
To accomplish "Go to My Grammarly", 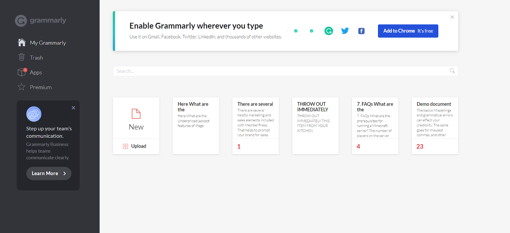I will 48,43.
